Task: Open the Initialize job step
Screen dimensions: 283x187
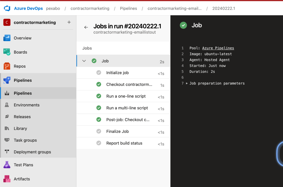Action: point(123,73)
